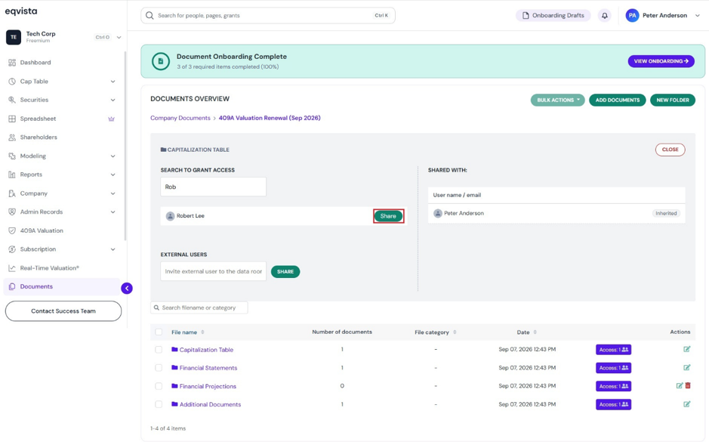
Task: Click the document onboarding complete icon
Action: click(x=161, y=61)
